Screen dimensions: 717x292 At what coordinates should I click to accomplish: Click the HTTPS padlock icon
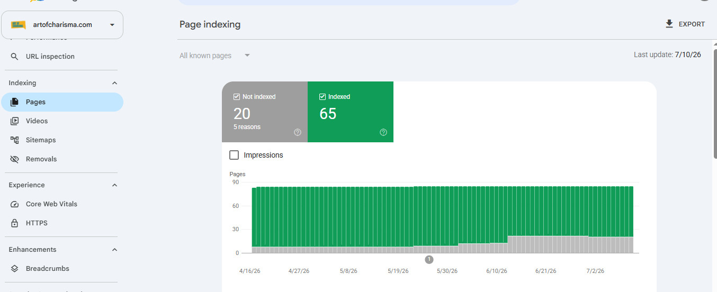(x=15, y=223)
